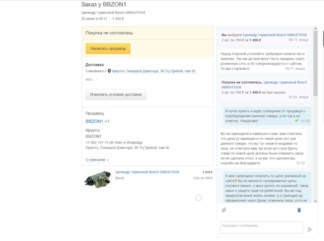This screenshot has height=241, width=324.
Task: Click the seller rating '+1' indicator
Action: (x=107, y=121)
